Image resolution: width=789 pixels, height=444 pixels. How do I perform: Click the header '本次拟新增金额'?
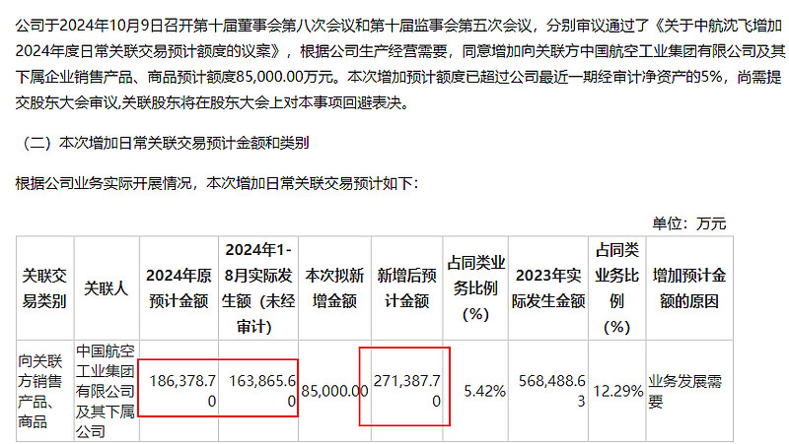334,288
